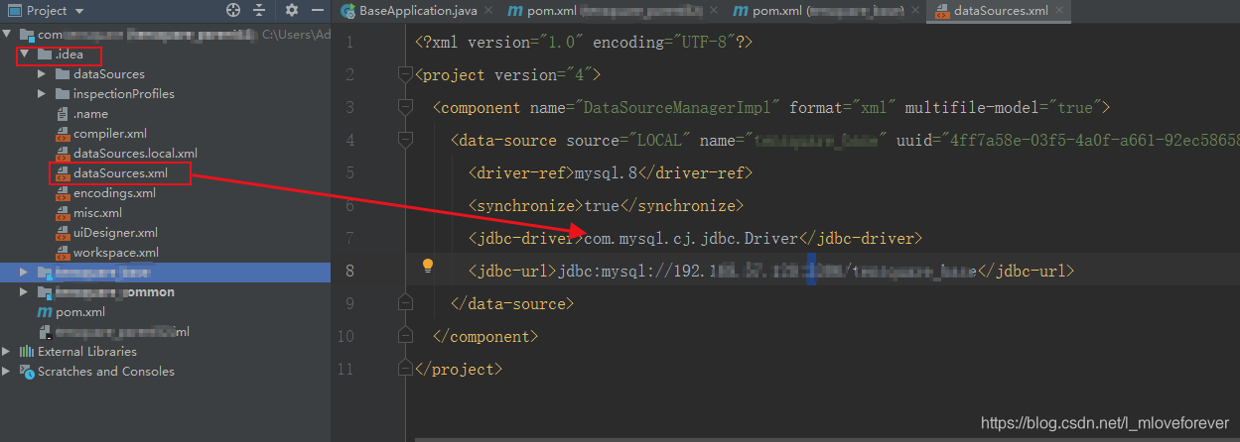The width and height of the screenshot is (1240, 442).
Task: Click the dataSources.local.xml file icon
Action: click(x=64, y=154)
